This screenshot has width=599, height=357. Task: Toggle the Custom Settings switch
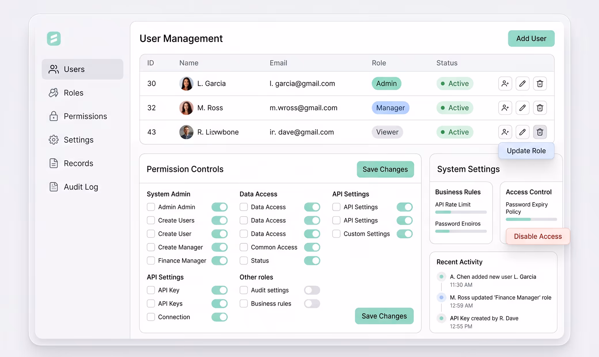point(405,233)
